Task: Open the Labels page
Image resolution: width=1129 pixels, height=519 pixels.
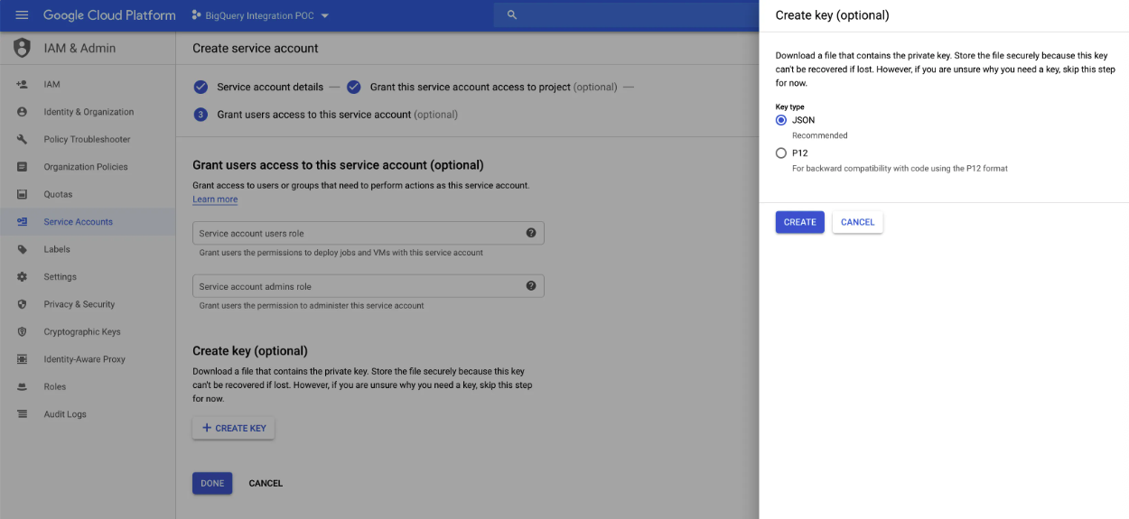Action: click(x=88, y=249)
